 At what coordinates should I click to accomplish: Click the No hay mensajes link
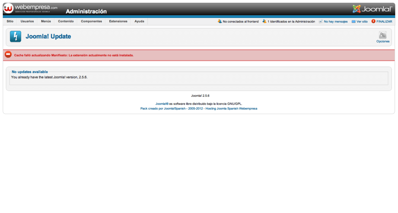(335, 22)
